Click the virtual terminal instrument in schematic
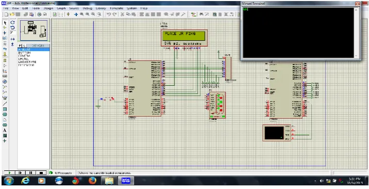Viewport: 369px width, 189px height. coord(277,133)
